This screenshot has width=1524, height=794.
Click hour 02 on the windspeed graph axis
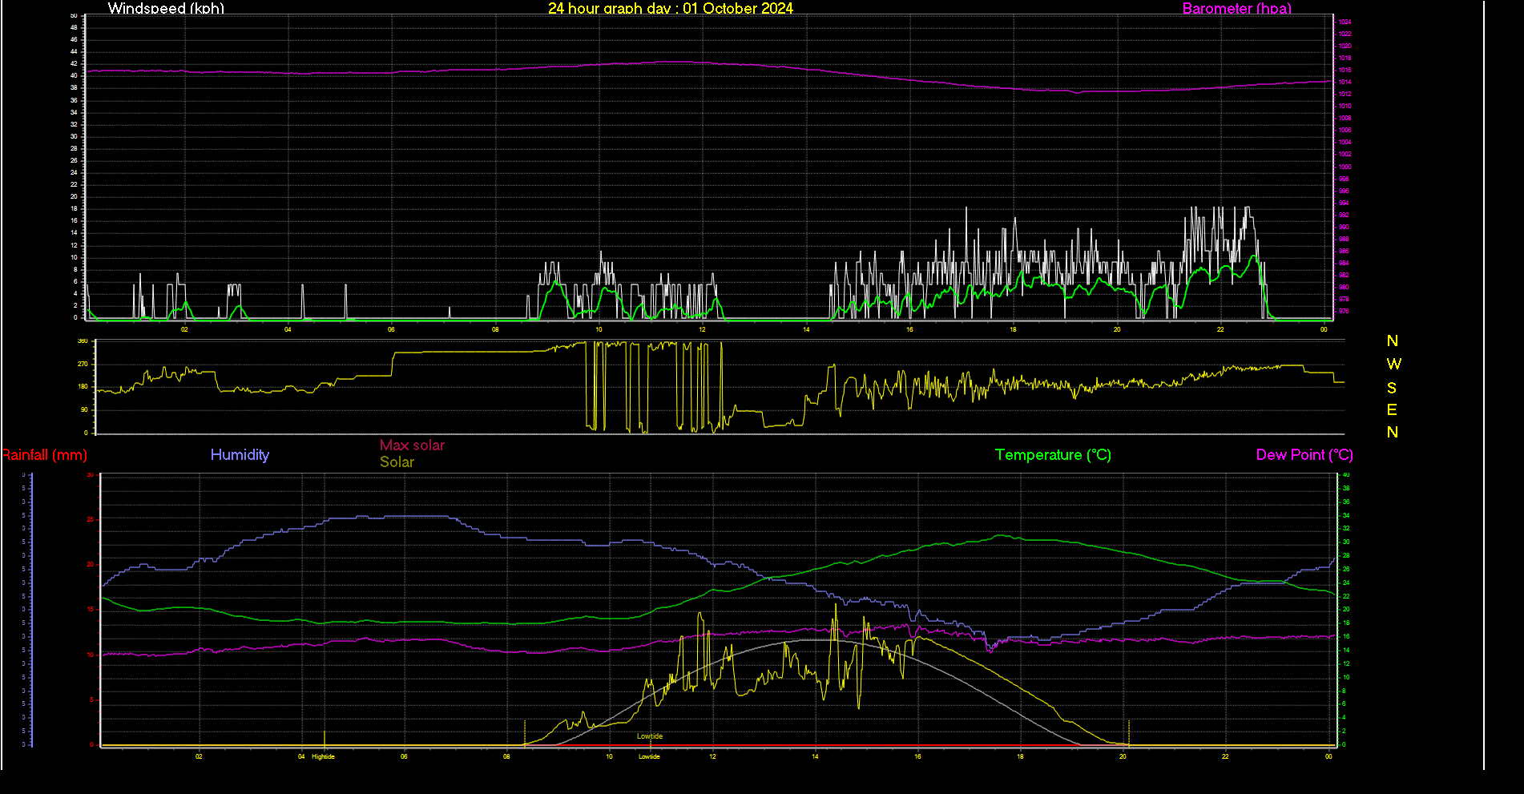[184, 329]
